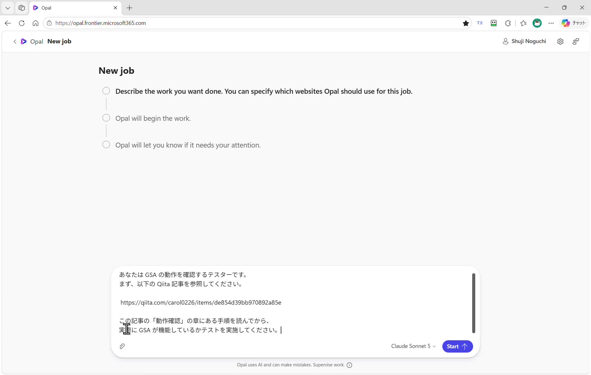Open the Claude Sonnet 5 model dropdown
Screen dimensions: 591x375
point(413,346)
